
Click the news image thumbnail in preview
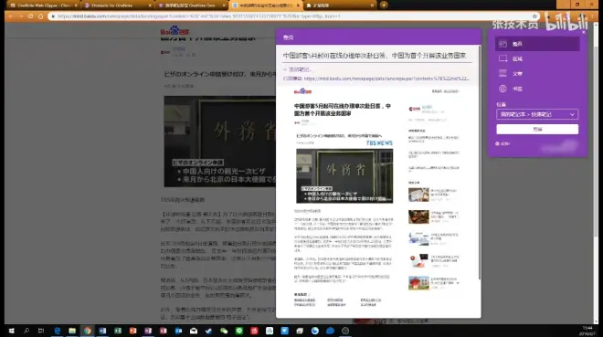coord(344,176)
